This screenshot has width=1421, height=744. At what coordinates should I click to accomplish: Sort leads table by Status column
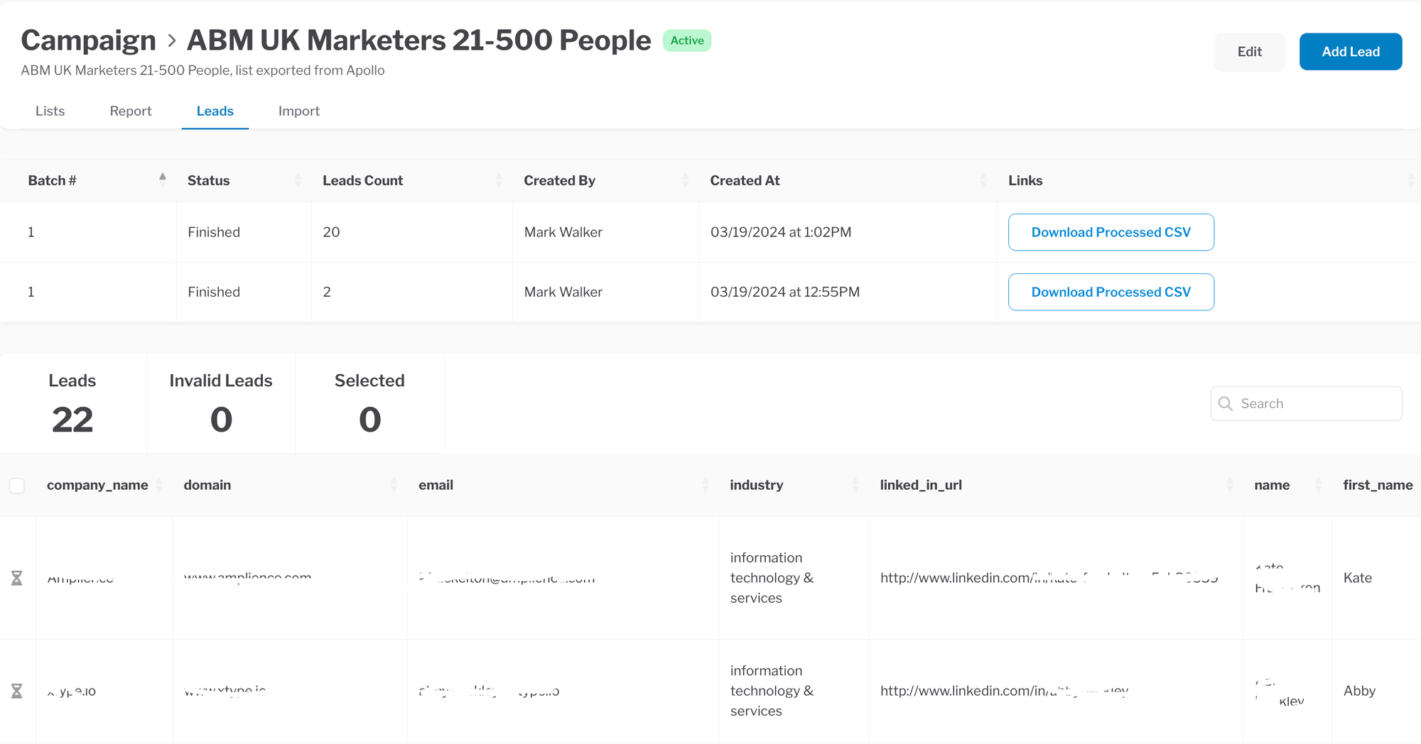[x=298, y=180]
